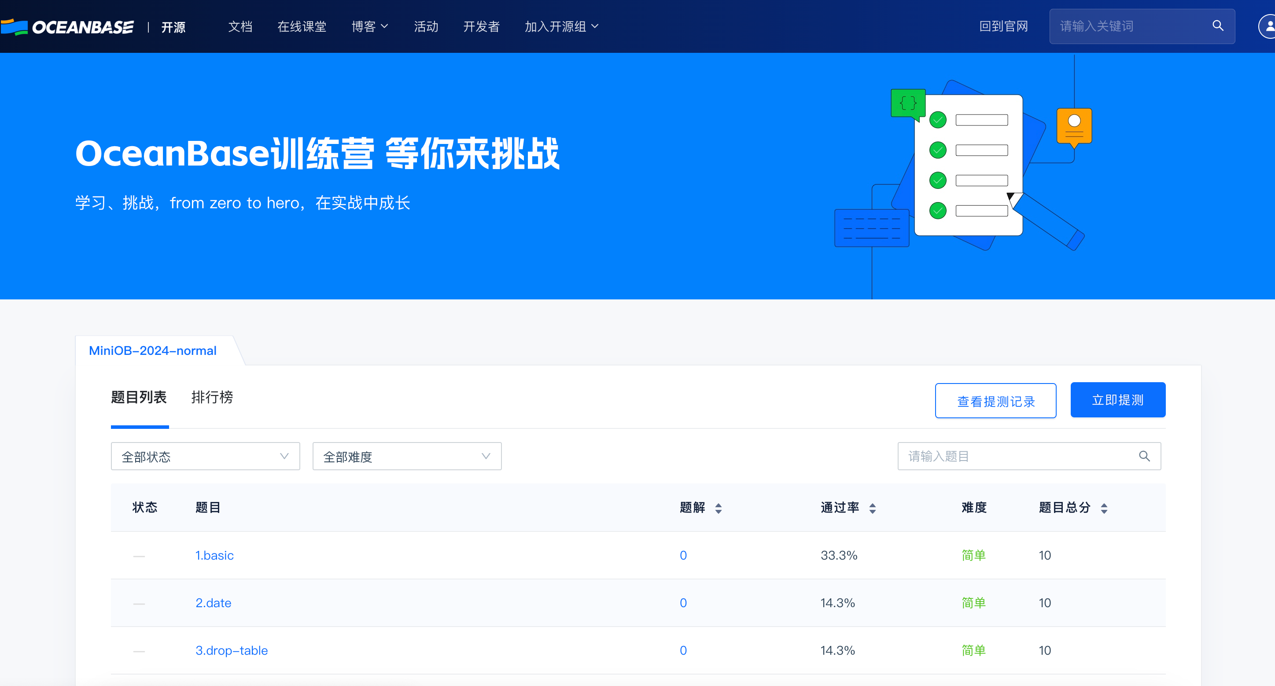Open the user avatar icon
Image resolution: width=1275 pixels, height=686 pixels.
point(1268,26)
